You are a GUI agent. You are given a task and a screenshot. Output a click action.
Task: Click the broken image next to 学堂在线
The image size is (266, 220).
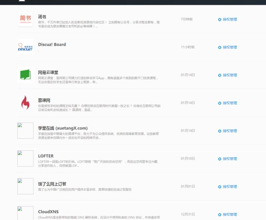25,130
